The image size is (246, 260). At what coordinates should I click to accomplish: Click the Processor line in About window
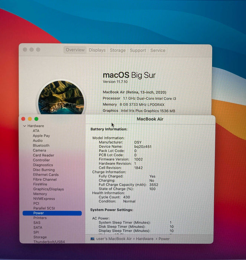[139, 98]
